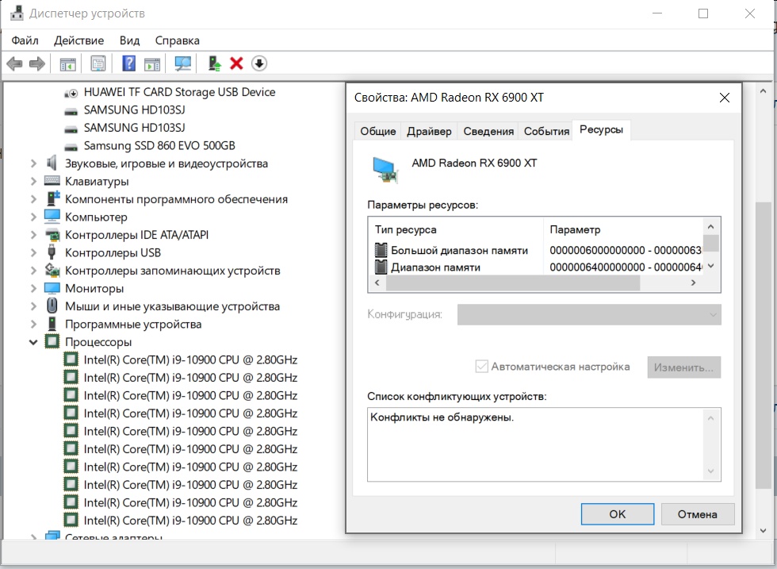This screenshot has height=569, width=777.
Task: Click the Update driver toolbar icon
Action: pos(214,63)
